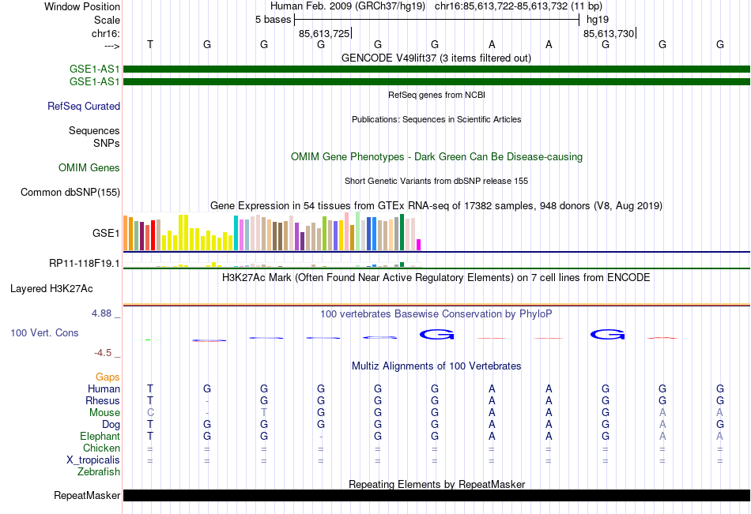Viewport: 751px width, 514px height.
Task: Open the RP11-118F19.1 gene label
Action: click(x=85, y=263)
